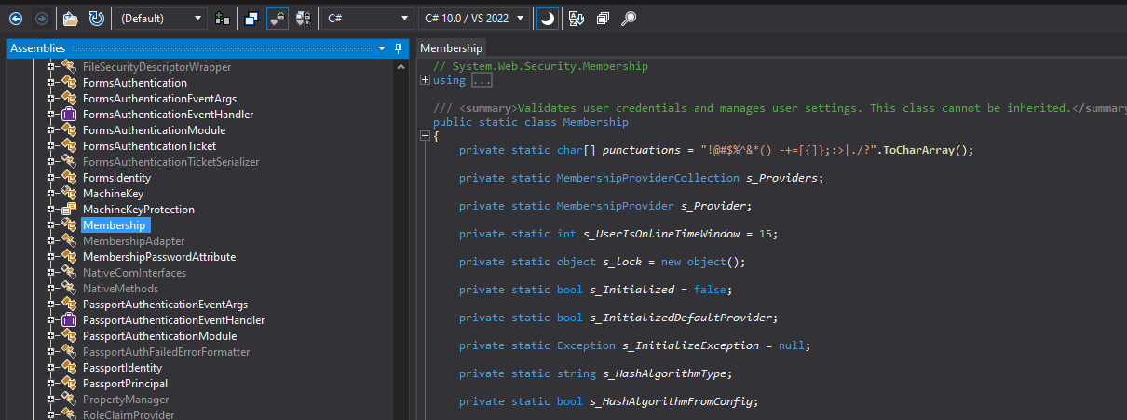Open the C# 10.0 / VS 2022 version dropdown

pyautogui.click(x=474, y=18)
